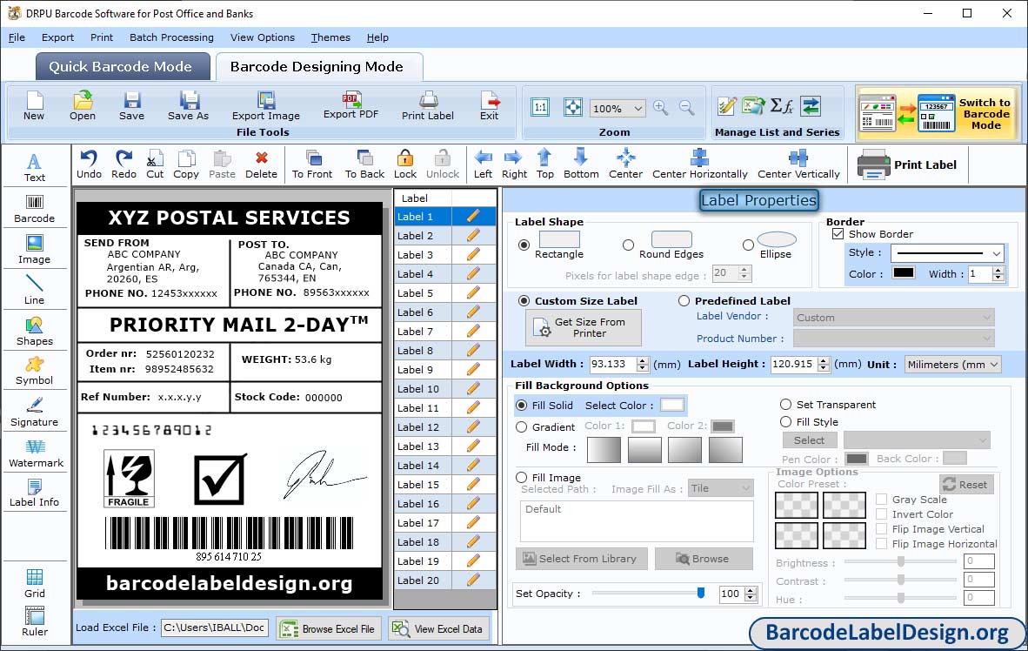This screenshot has height=651, width=1028.
Task: Click Load Excel File path field
Action: tap(215, 628)
